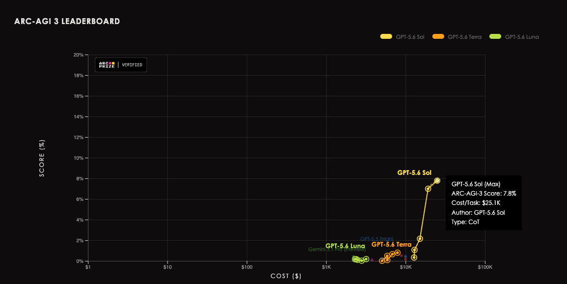Click tooltip line ARC-AGI-3 Score: 7.8%

(484, 194)
